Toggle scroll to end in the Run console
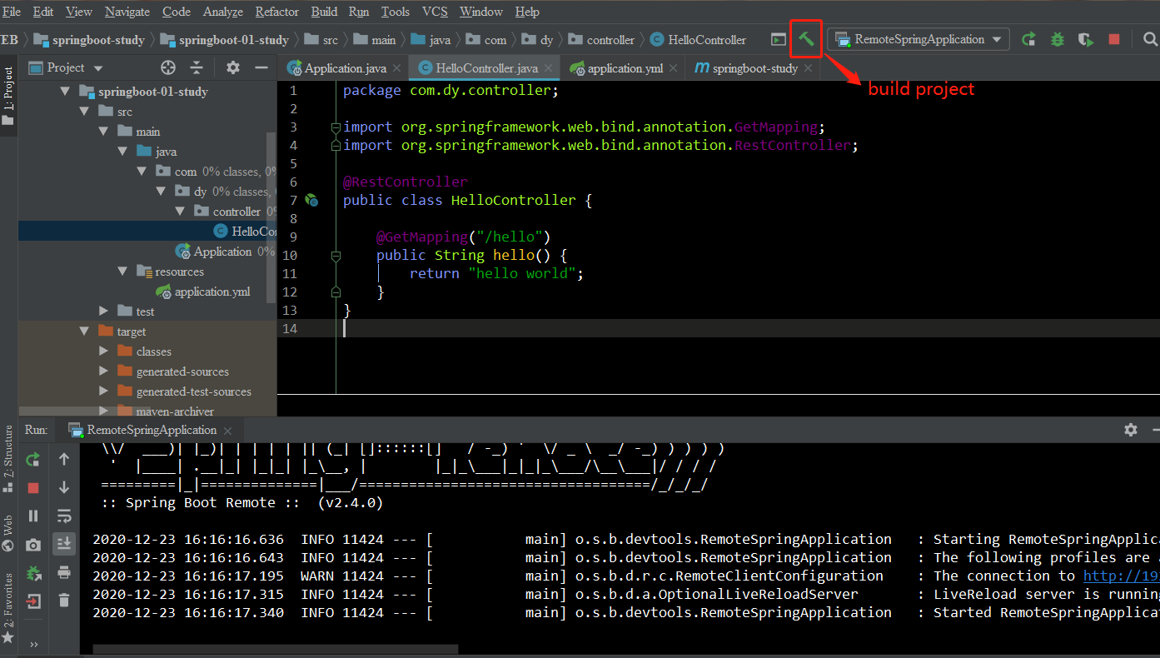The height and width of the screenshot is (658, 1160). point(64,545)
